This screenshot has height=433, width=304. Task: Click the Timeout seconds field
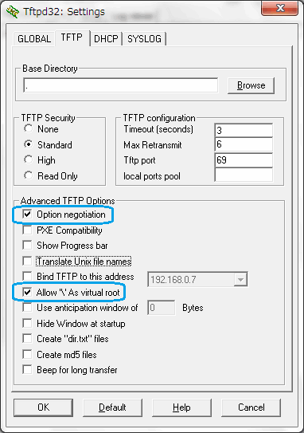pyautogui.click(x=244, y=130)
